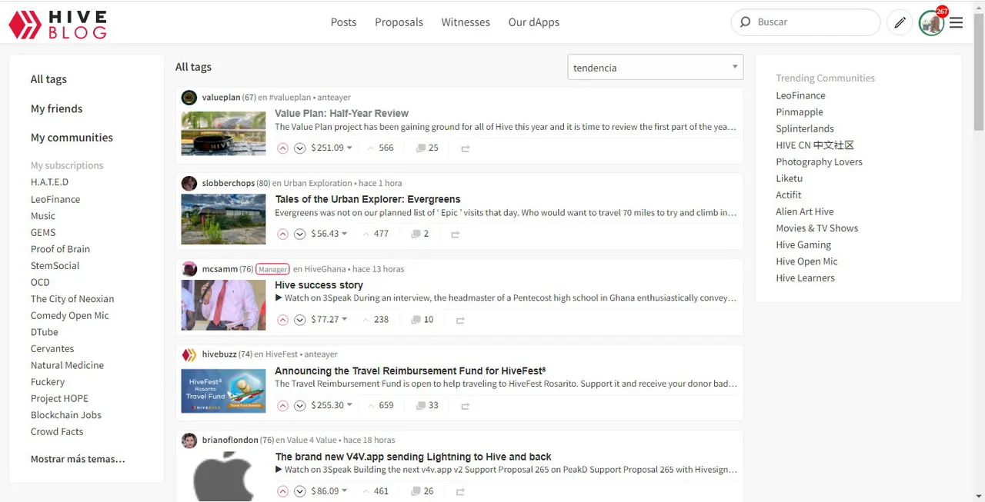Click the search magnifier icon
This screenshot has width=985, height=502.
[745, 22]
